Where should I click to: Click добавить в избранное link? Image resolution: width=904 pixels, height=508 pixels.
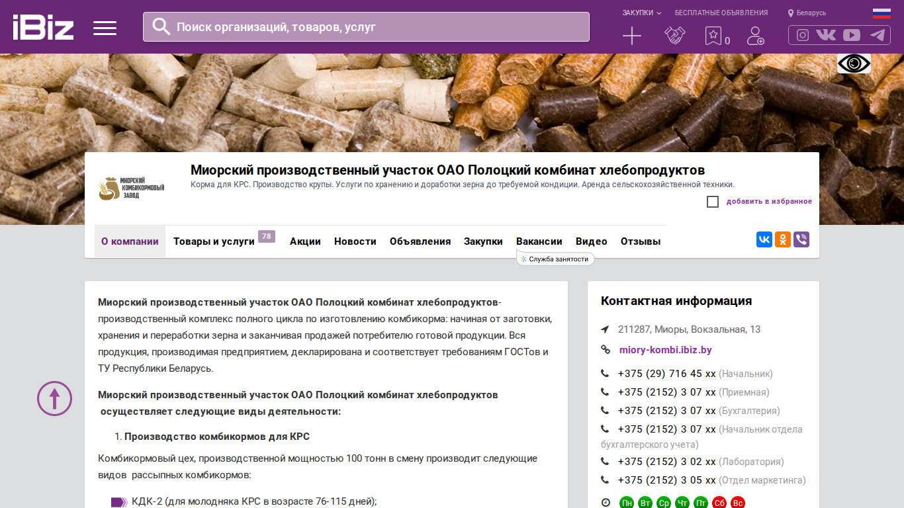click(769, 202)
